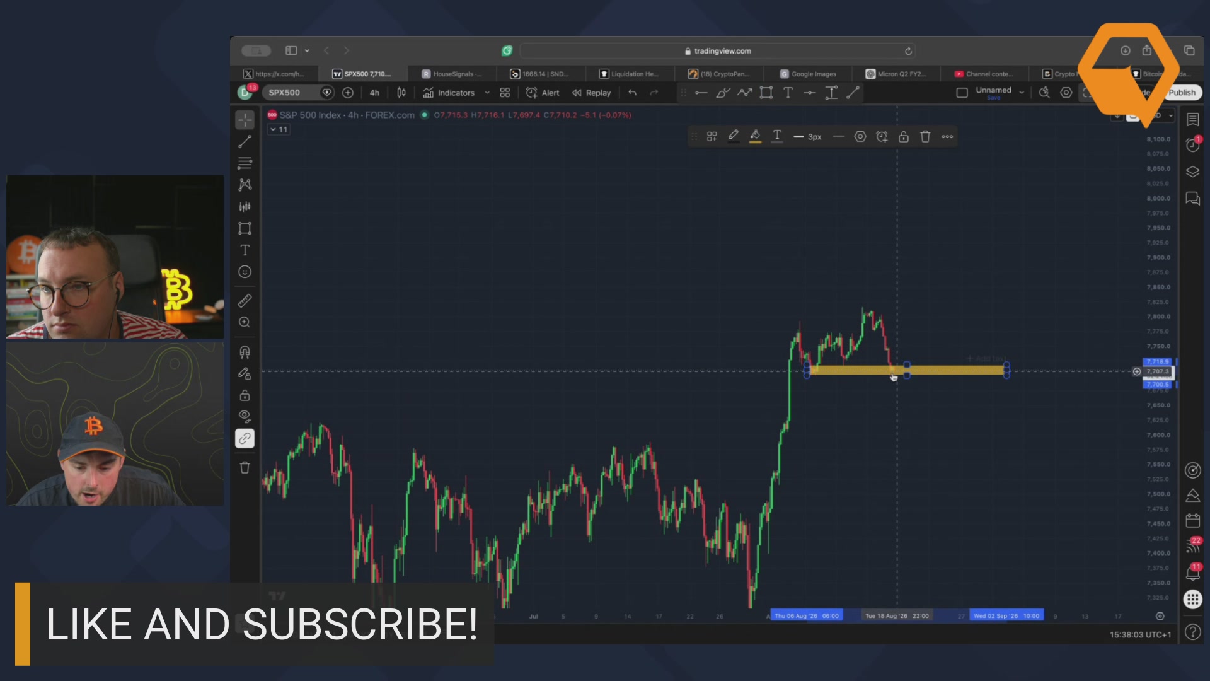1210x681 pixels.
Task: Open the emoji icons tool
Action: [245, 272]
